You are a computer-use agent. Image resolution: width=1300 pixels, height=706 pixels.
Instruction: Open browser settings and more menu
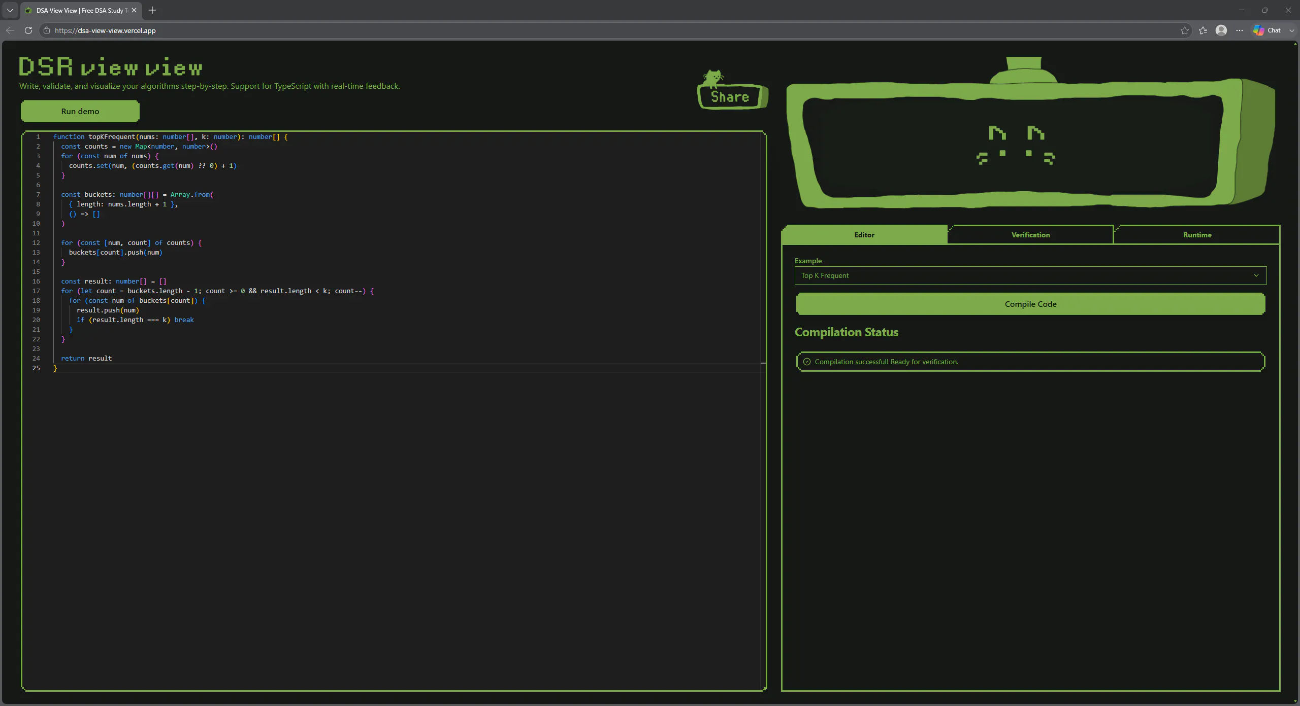(1240, 30)
